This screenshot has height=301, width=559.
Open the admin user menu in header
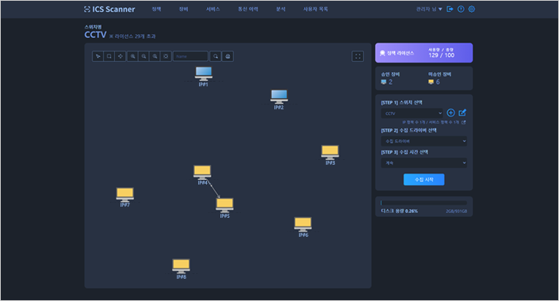tap(429, 10)
